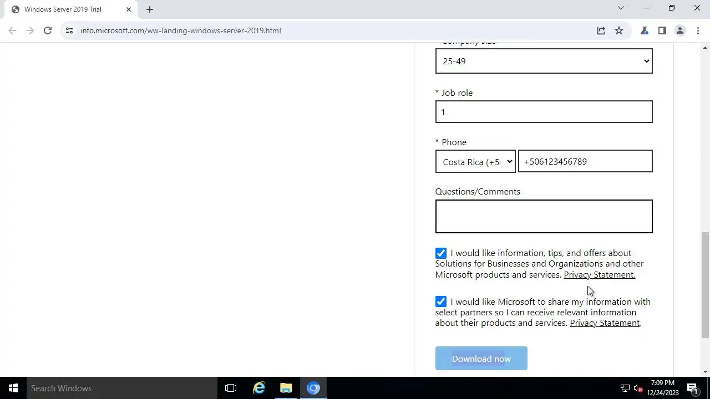Click the scrollbar down arrow
The image size is (710, 399).
coord(705,372)
